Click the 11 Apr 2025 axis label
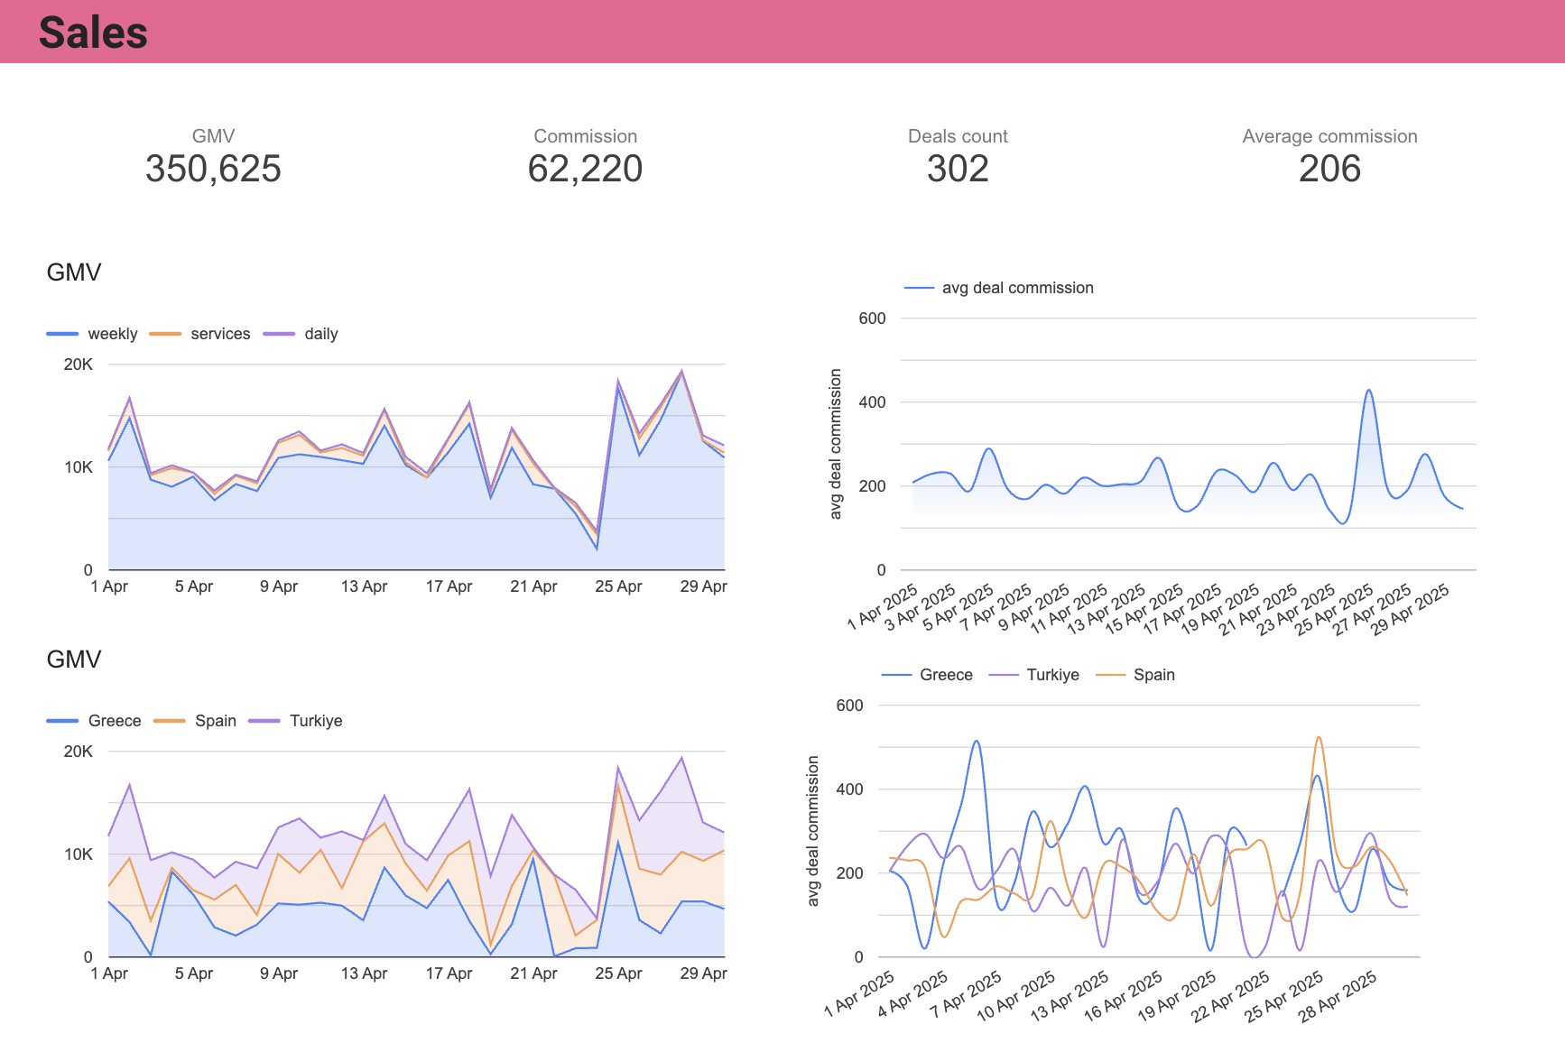 click(1070, 608)
